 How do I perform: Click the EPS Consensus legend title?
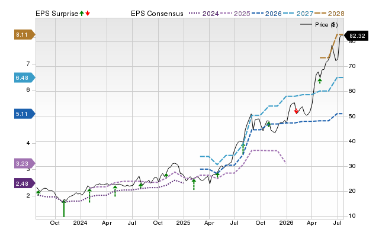point(157,14)
